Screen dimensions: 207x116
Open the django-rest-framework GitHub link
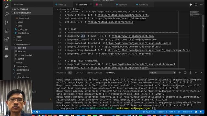pyautogui.click(x=142, y=64)
